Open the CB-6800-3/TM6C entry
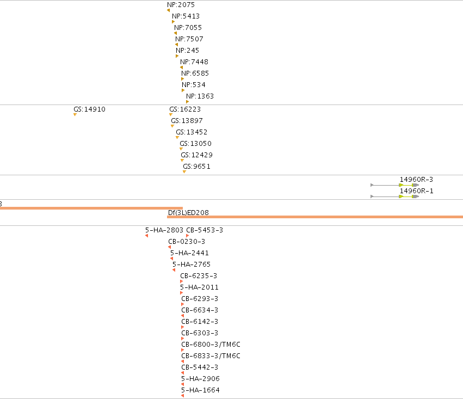The height and width of the screenshot is (399, 463). click(x=211, y=345)
